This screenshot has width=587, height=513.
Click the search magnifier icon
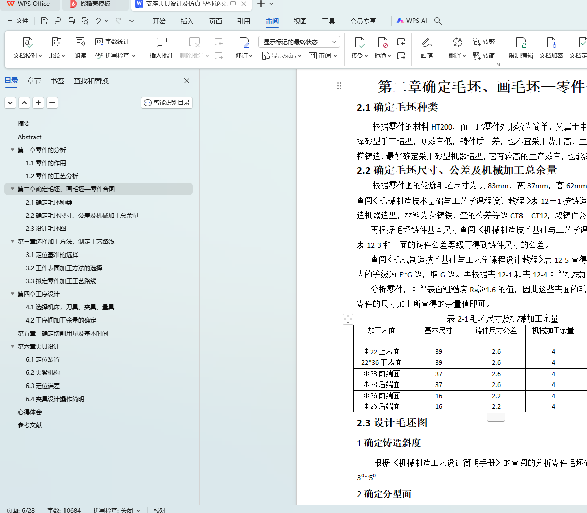click(438, 21)
